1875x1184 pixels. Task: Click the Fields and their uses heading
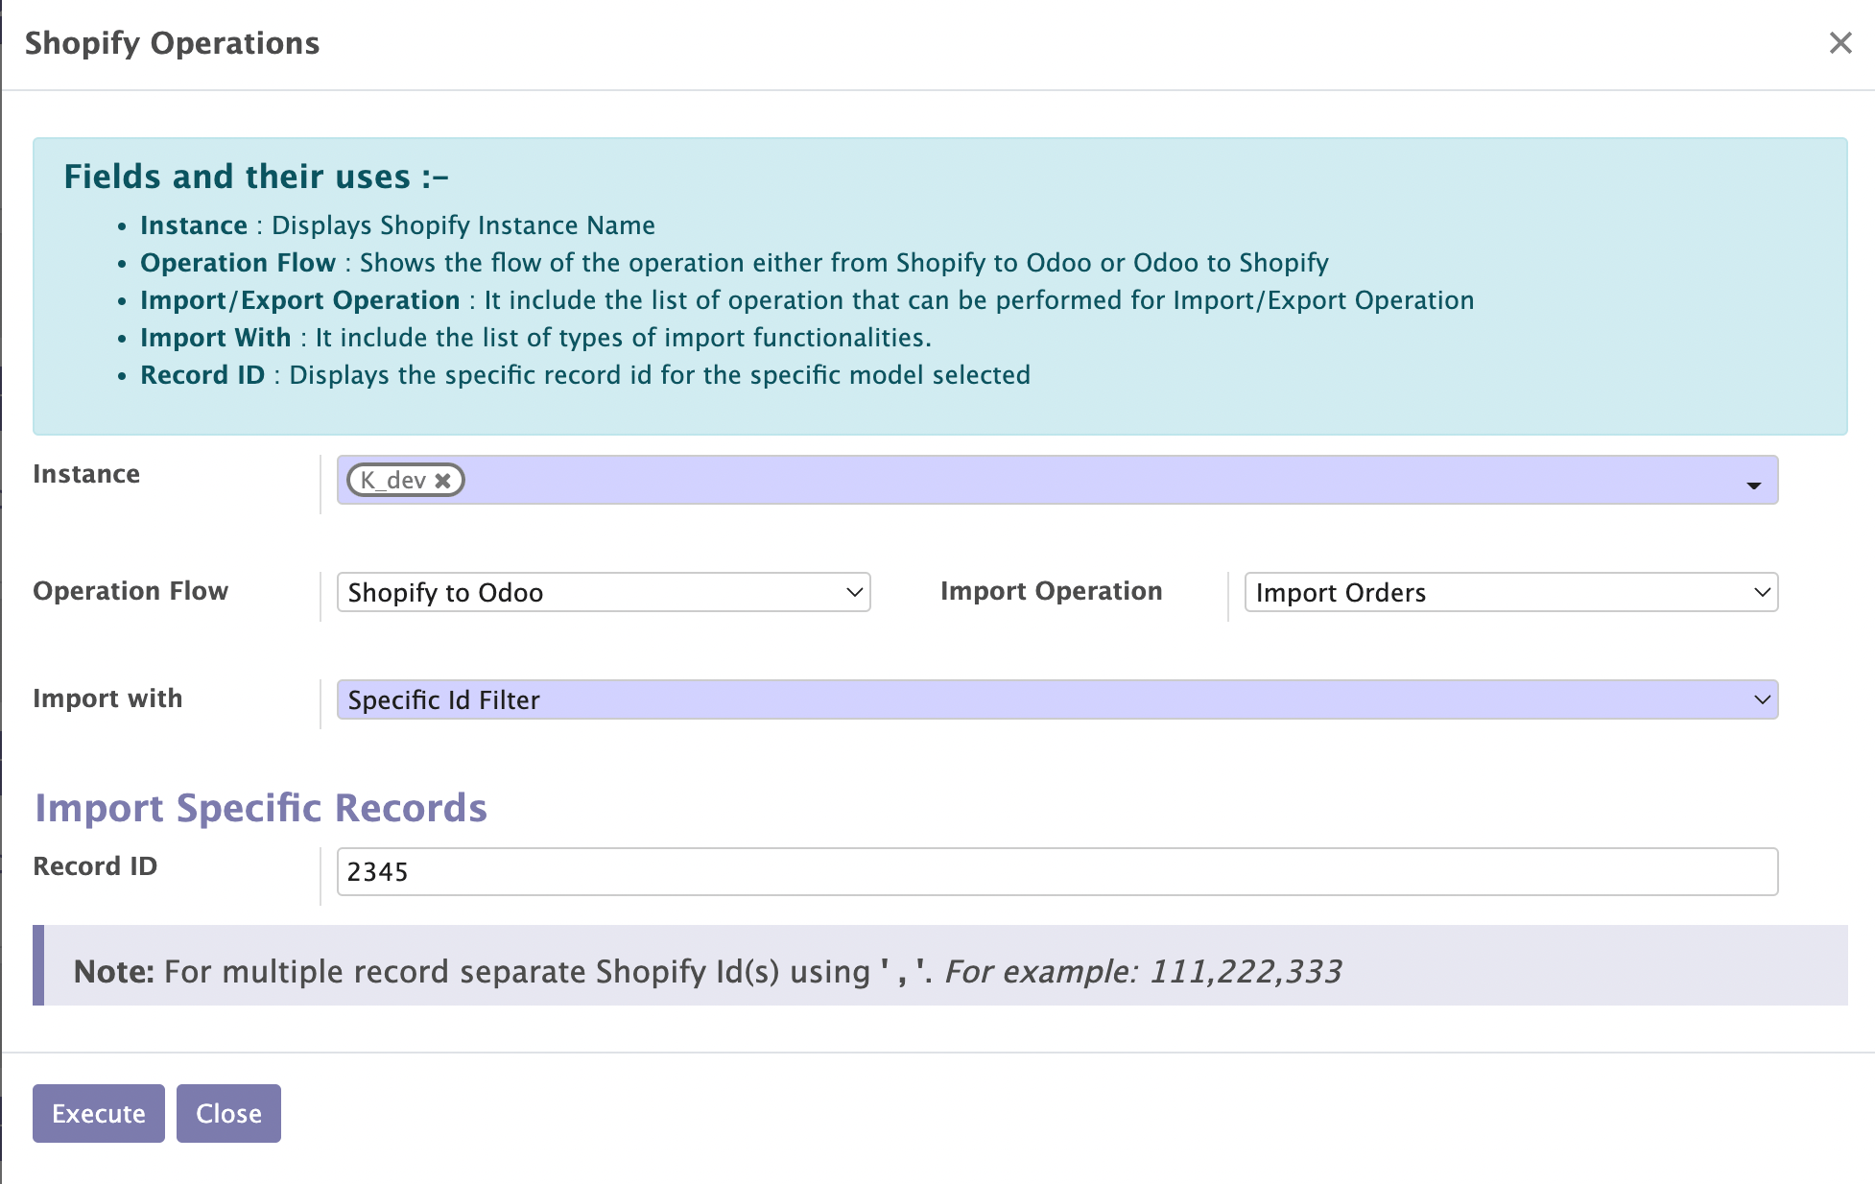(255, 177)
